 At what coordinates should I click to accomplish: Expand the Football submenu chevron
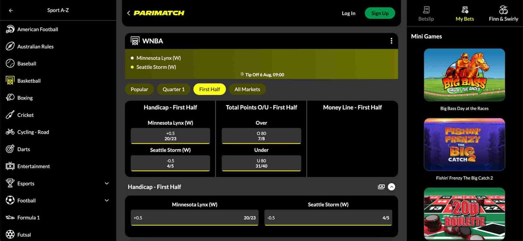[107, 201]
